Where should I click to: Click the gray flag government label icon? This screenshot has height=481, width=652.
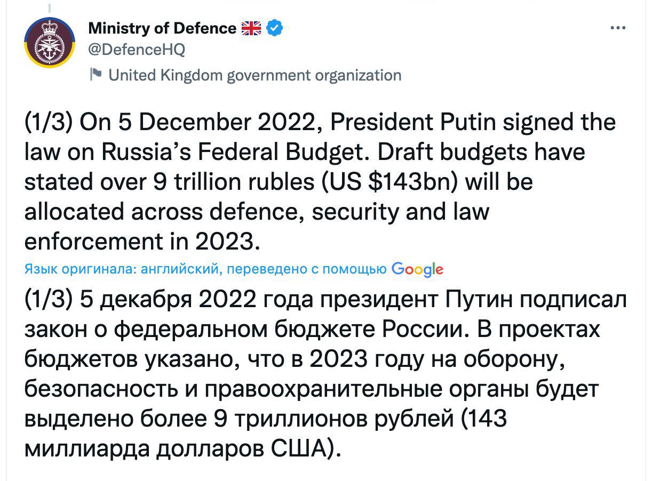click(x=96, y=74)
